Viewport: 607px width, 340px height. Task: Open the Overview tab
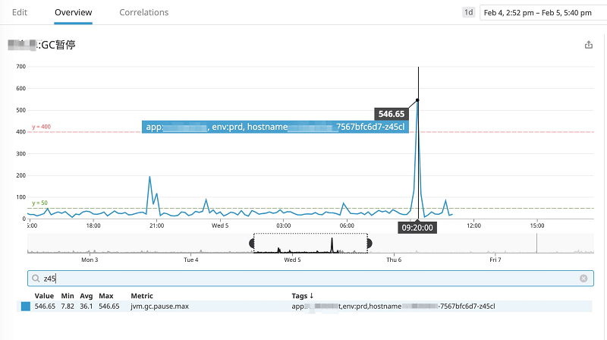coord(74,12)
